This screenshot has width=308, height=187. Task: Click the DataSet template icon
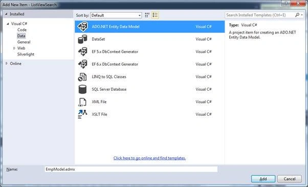click(82, 39)
